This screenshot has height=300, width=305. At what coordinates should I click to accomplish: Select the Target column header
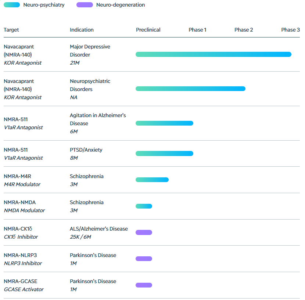[x=11, y=30]
